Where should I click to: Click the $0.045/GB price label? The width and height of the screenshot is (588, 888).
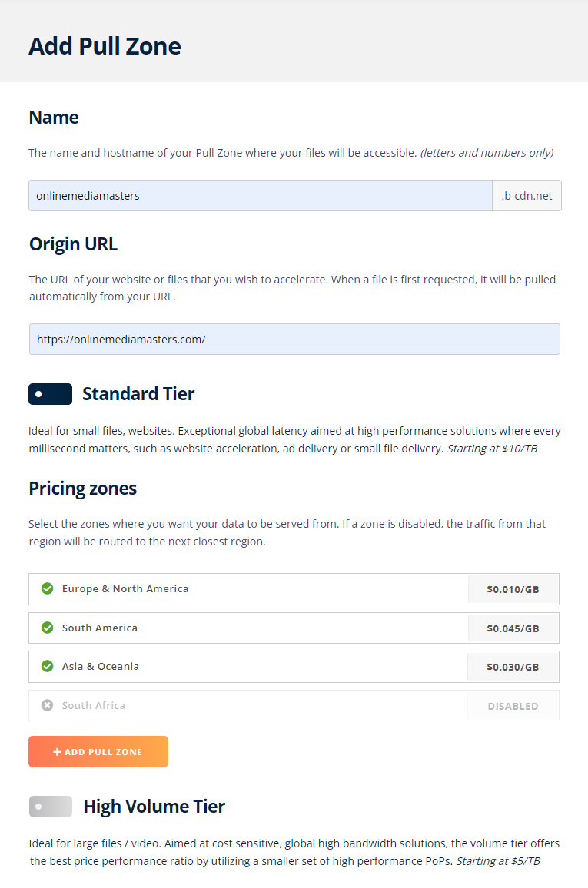tap(513, 628)
